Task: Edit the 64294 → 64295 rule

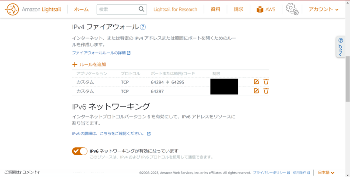Action: pos(256,82)
